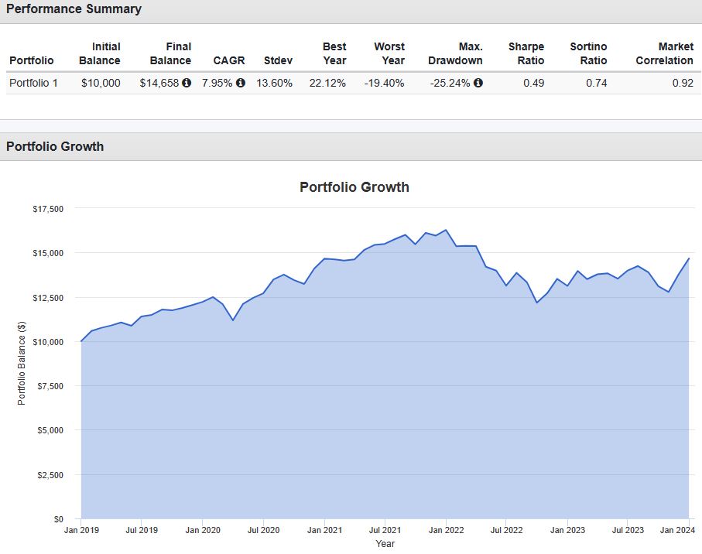Click the Jan 2022 label on x-axis
The height and width of the screenshot is (554, 702).
point(446,530)
